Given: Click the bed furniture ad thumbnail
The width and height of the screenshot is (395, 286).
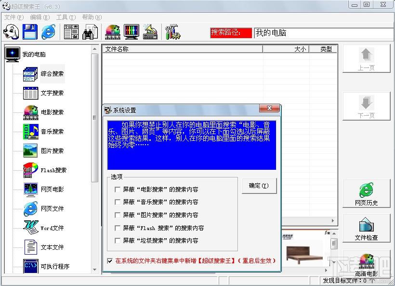Looking at the screenshot, I should click(304, 255).
